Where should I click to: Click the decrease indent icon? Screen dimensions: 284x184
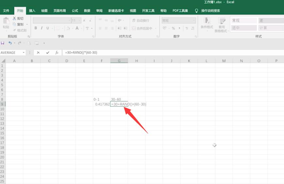[x=119, y=28]
